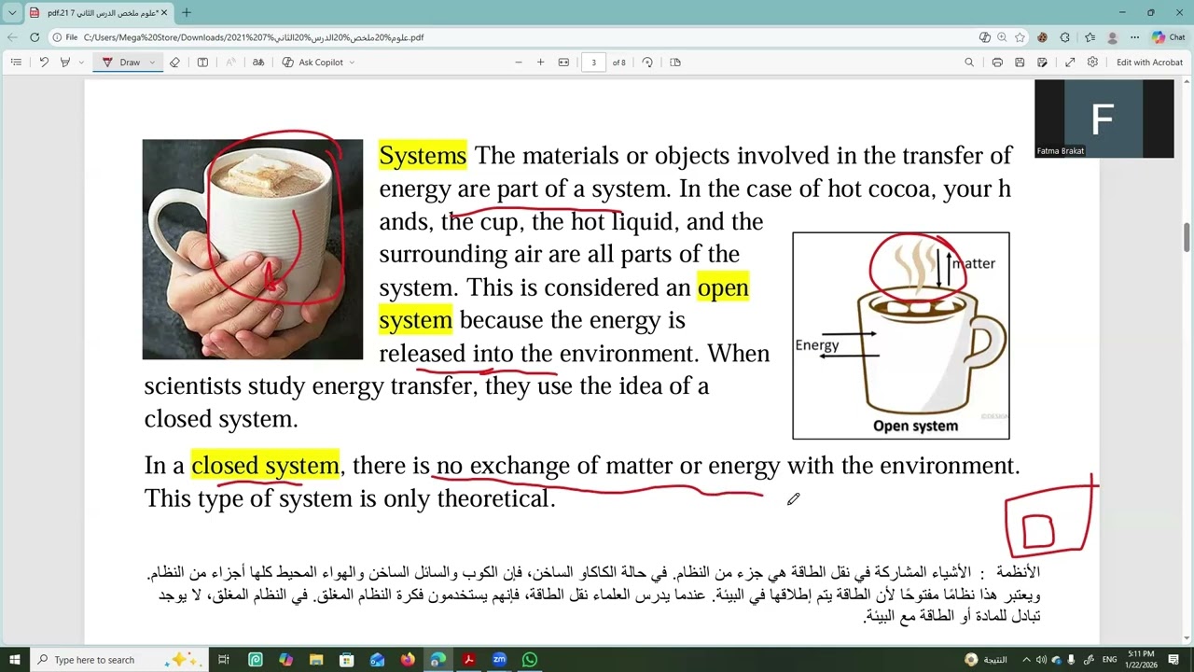1194x672 pixels.
Task: Click the Fit to width icon
Action: pos(563,63)
